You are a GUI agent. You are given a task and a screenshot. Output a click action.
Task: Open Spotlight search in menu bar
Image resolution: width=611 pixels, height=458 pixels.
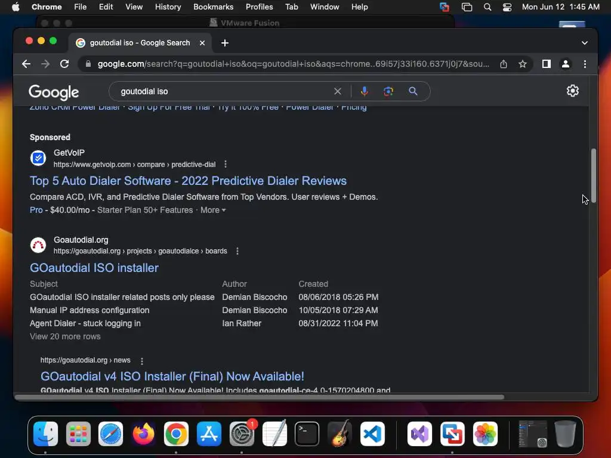pos(487,7)
